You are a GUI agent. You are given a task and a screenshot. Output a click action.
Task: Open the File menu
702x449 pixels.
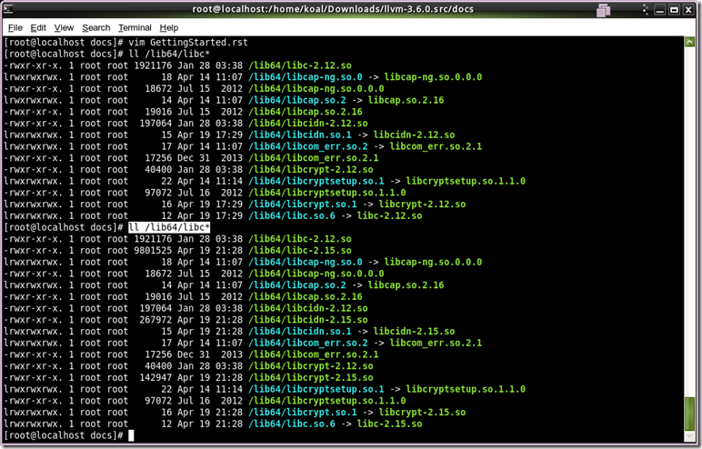15,28
